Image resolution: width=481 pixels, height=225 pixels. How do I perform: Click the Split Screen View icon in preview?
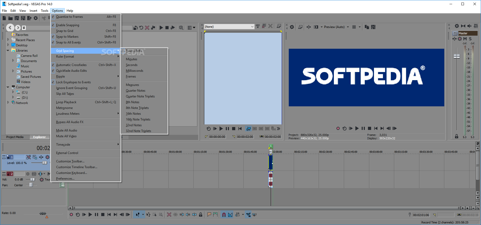coord(316,27)
